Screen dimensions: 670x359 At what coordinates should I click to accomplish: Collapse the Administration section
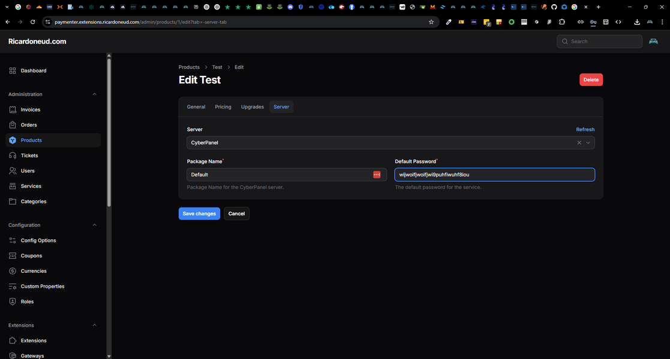(x=94, y=94)
